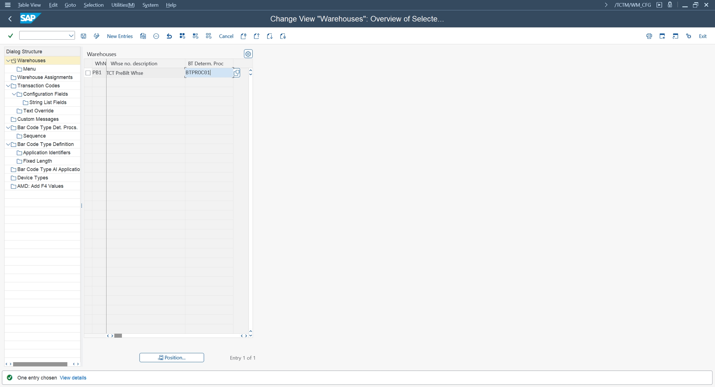Check the PB1 row selection checkbox
The image size is (715, 387).
coord(88,73)
